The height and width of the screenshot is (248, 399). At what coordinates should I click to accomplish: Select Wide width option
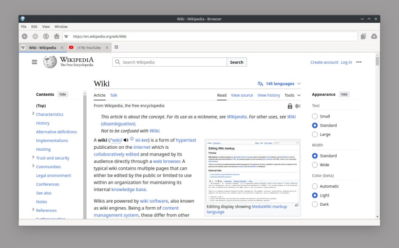315,165
